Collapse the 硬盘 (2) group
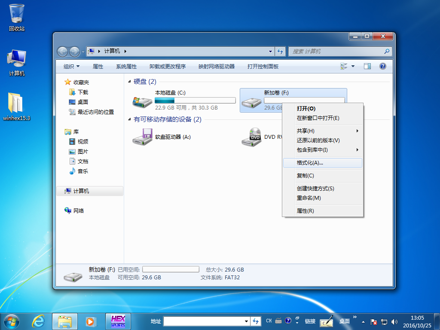This screenshot has width=440, height=330. tap(129, 81)
